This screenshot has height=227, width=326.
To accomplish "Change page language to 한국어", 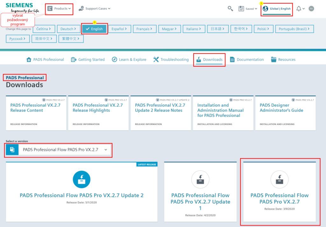I will (x=241, y=29).
